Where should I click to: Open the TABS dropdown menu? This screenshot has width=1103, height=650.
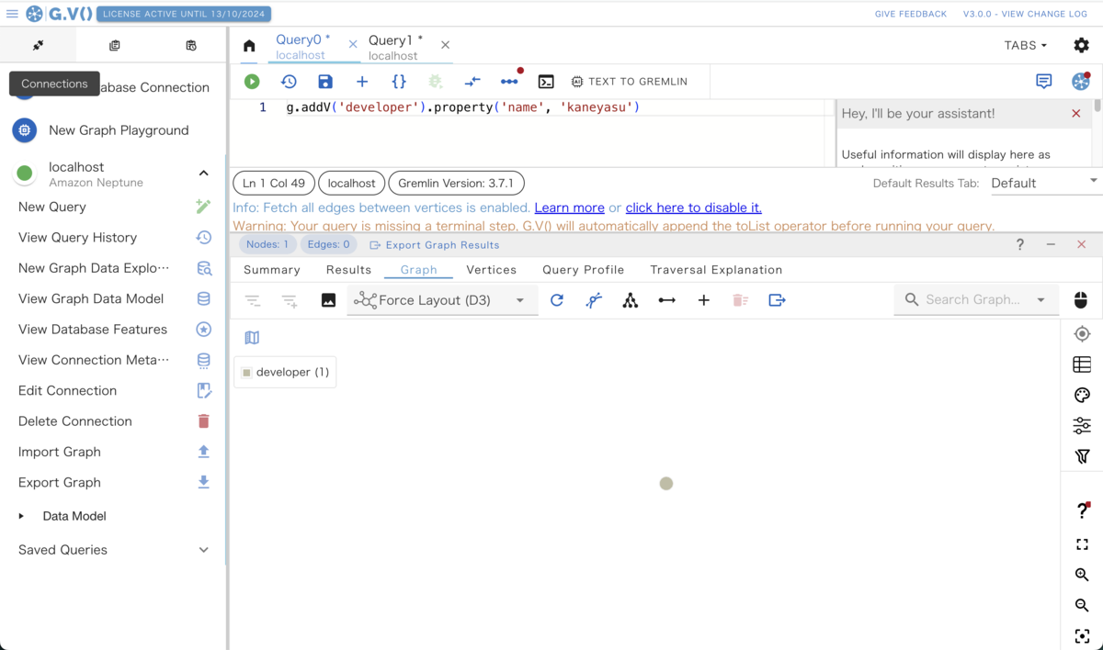[1026, 45]
